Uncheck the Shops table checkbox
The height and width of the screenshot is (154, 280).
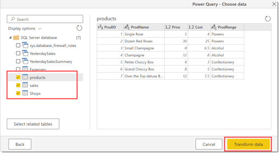18,93
